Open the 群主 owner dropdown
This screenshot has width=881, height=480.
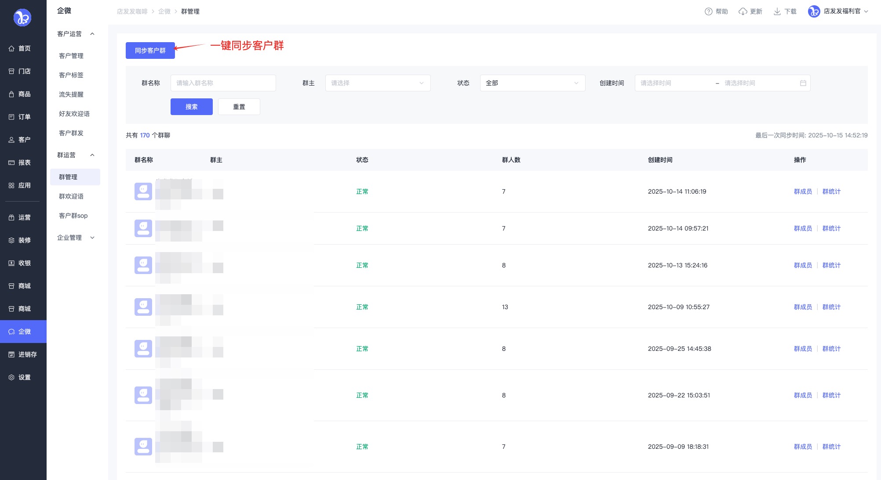378,83
